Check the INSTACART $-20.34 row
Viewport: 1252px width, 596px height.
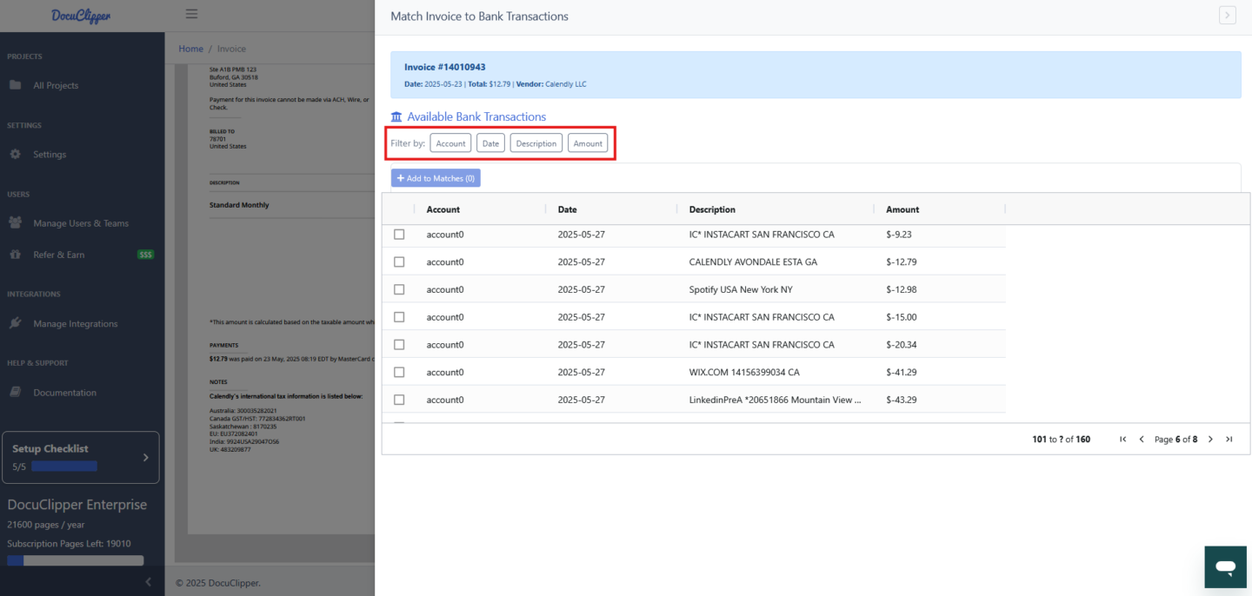click(x=399, y=345)
